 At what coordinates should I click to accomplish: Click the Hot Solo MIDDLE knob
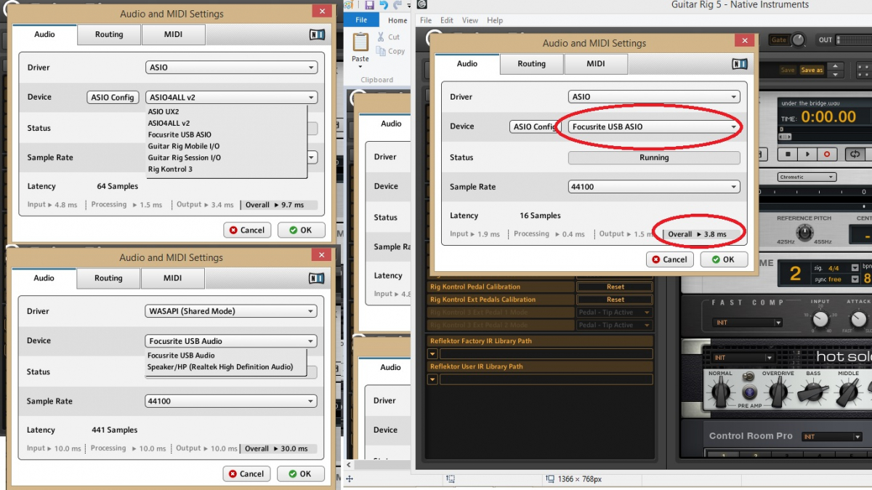[849, 393]
